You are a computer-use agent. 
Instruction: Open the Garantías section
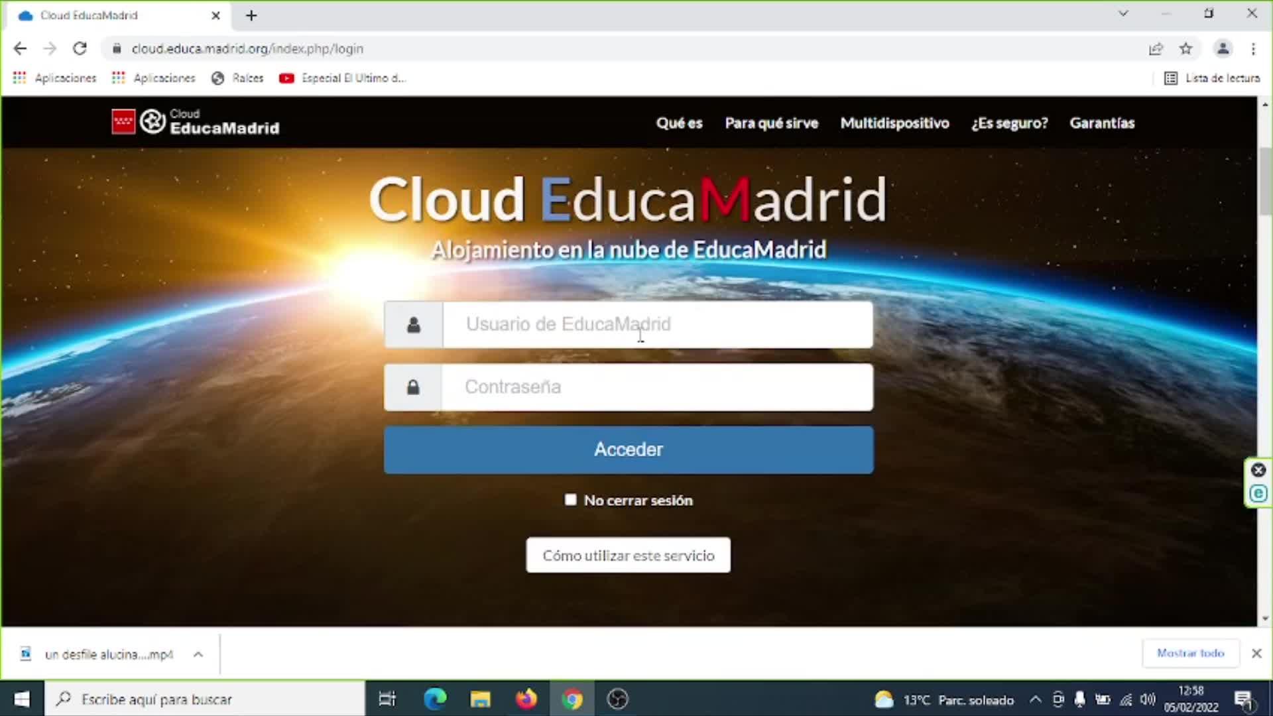pos(1102,123)
